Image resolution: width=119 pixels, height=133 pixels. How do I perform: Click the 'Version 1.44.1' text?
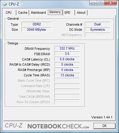click(x=102, y=117)
